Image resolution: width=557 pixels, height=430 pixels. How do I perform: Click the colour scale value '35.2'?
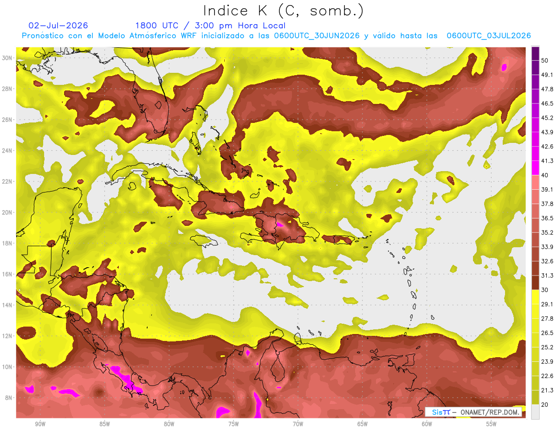click(x=547, y=232)
